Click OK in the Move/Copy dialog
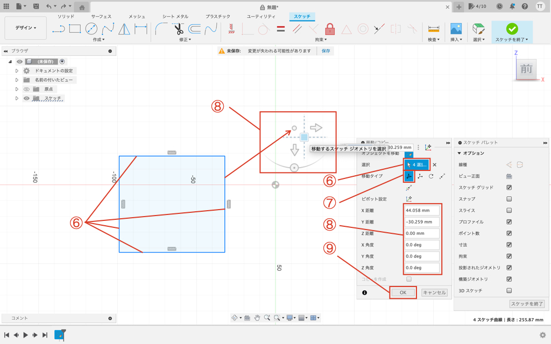This screenshot has height=344, width=551. click(403, 293)
